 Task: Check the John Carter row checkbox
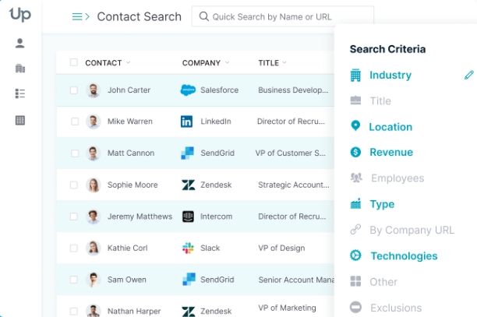point(73,90)
